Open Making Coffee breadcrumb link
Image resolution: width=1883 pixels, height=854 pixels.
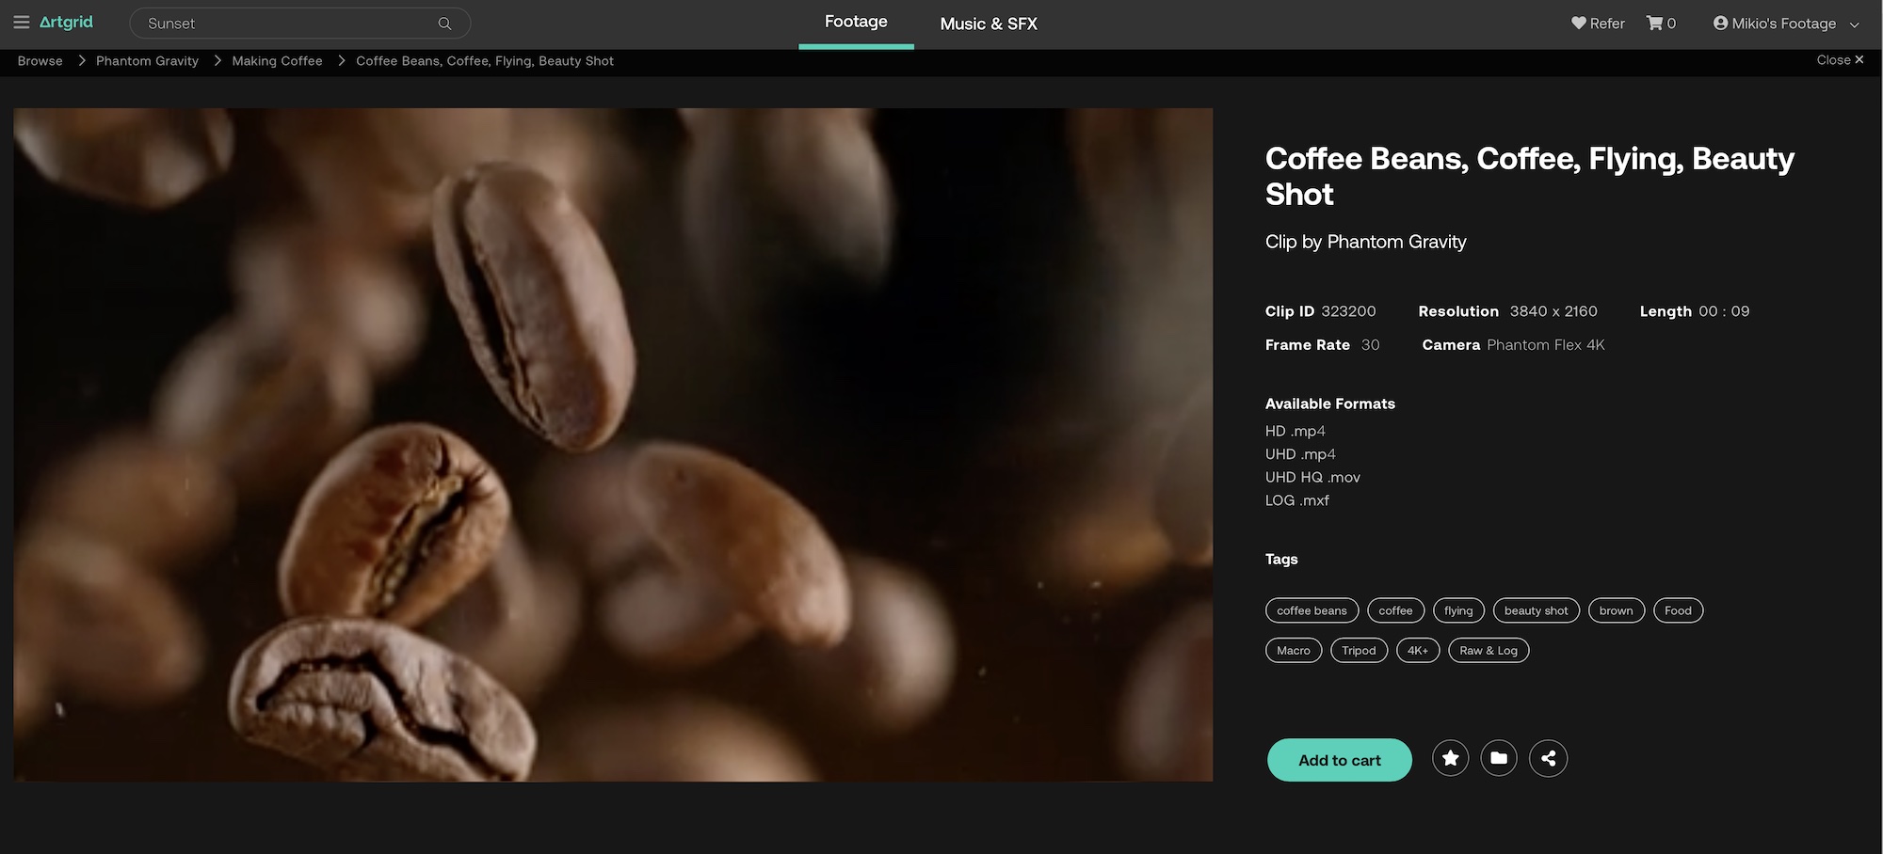[x=277, y=61]
